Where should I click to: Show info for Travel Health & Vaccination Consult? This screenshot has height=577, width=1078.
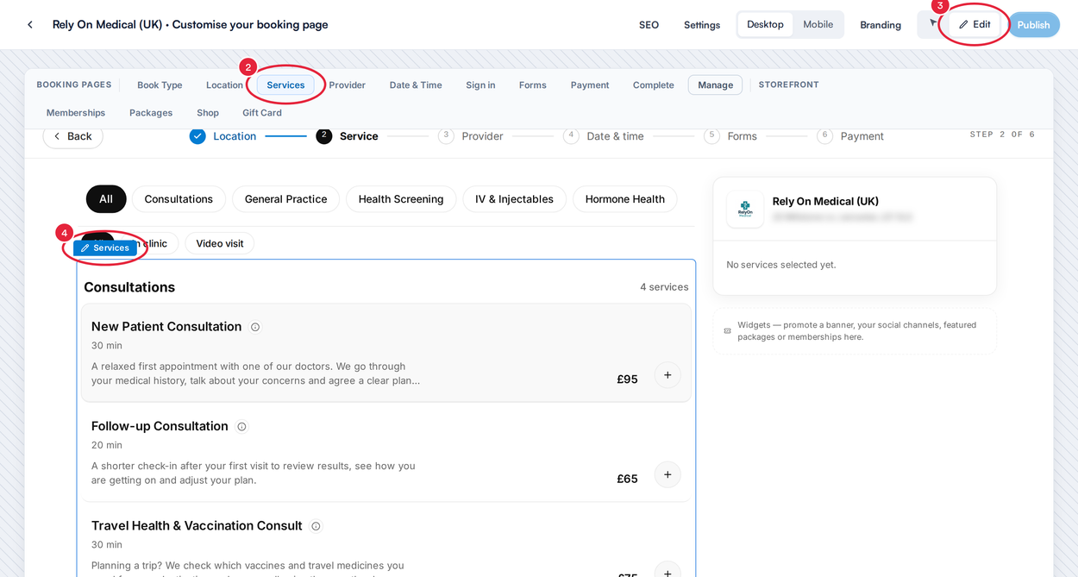point(316,526)
